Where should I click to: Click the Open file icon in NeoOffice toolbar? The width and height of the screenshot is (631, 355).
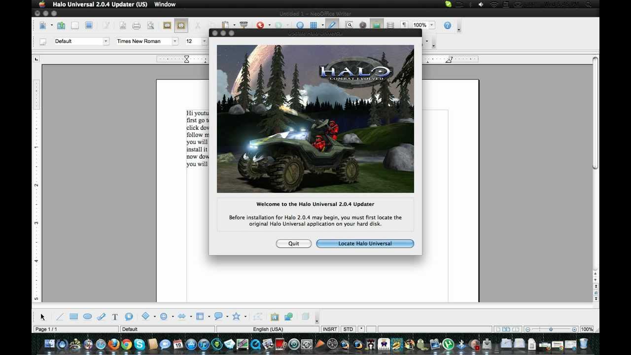pos(61,25)
